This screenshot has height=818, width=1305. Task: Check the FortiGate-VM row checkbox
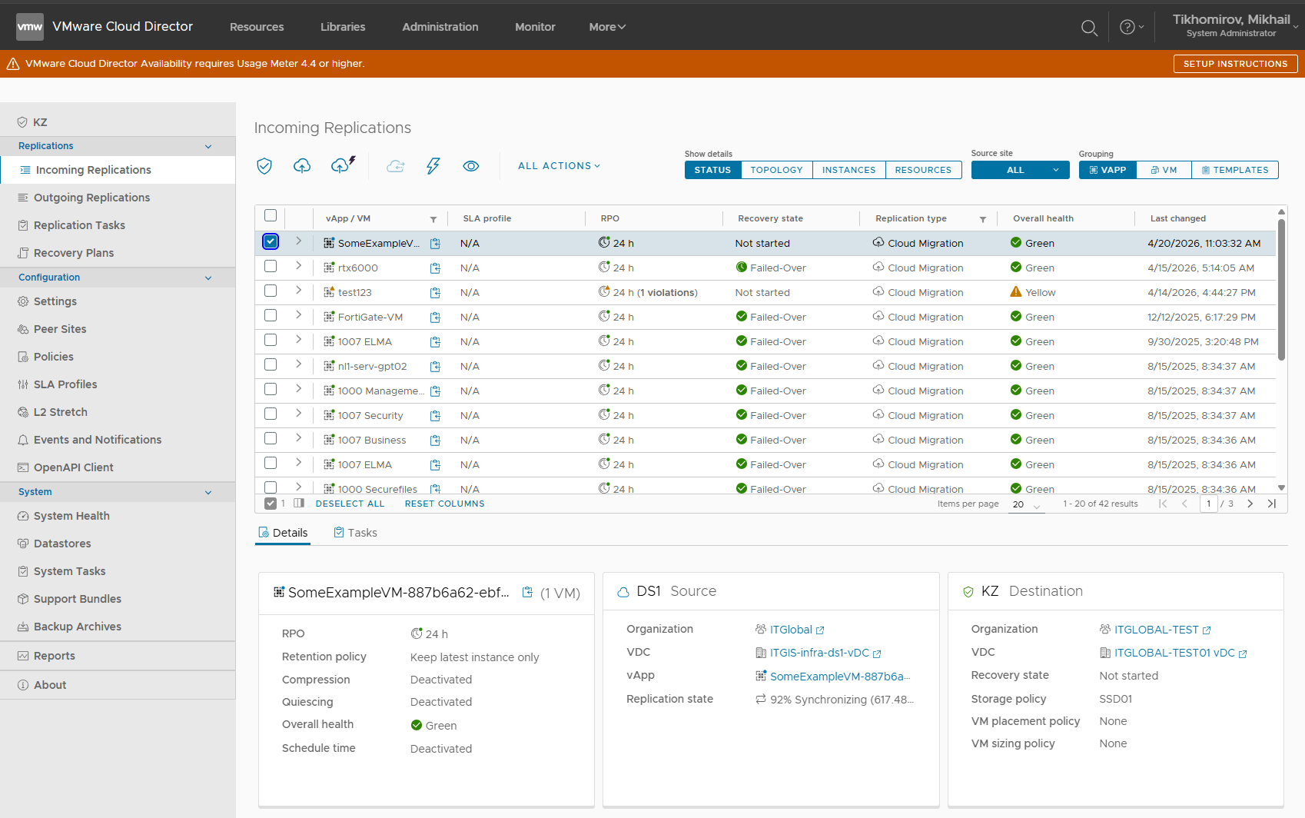[271, 315]
